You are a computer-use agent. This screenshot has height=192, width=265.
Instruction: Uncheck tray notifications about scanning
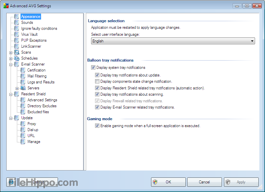coord(97,94)
